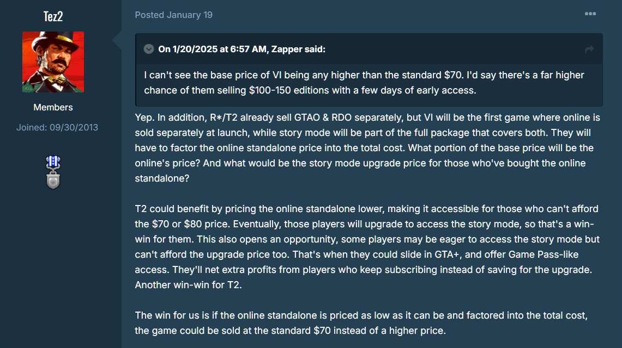Click the "Another win-win for T2." sentence
This screenshot has width=622, height=348.
click(189, 285)
